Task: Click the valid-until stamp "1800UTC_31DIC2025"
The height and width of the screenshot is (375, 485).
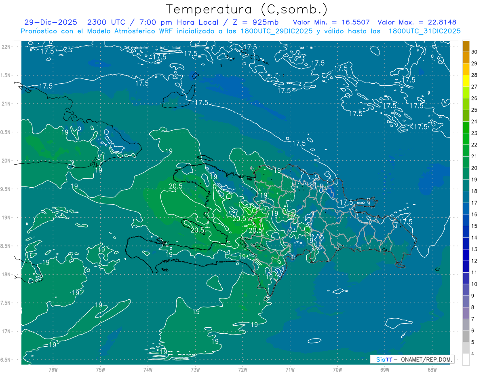Action: [x=425, y=31]
